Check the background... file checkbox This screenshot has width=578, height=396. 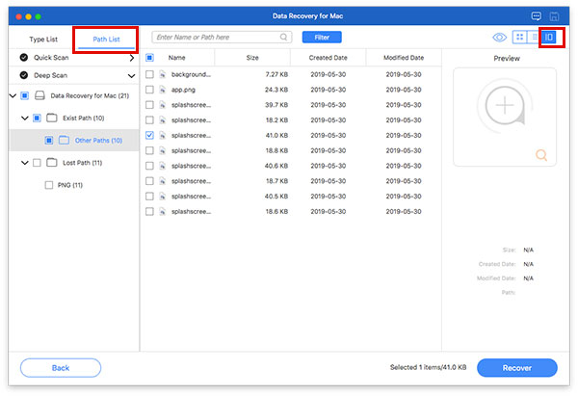[149, 74]
